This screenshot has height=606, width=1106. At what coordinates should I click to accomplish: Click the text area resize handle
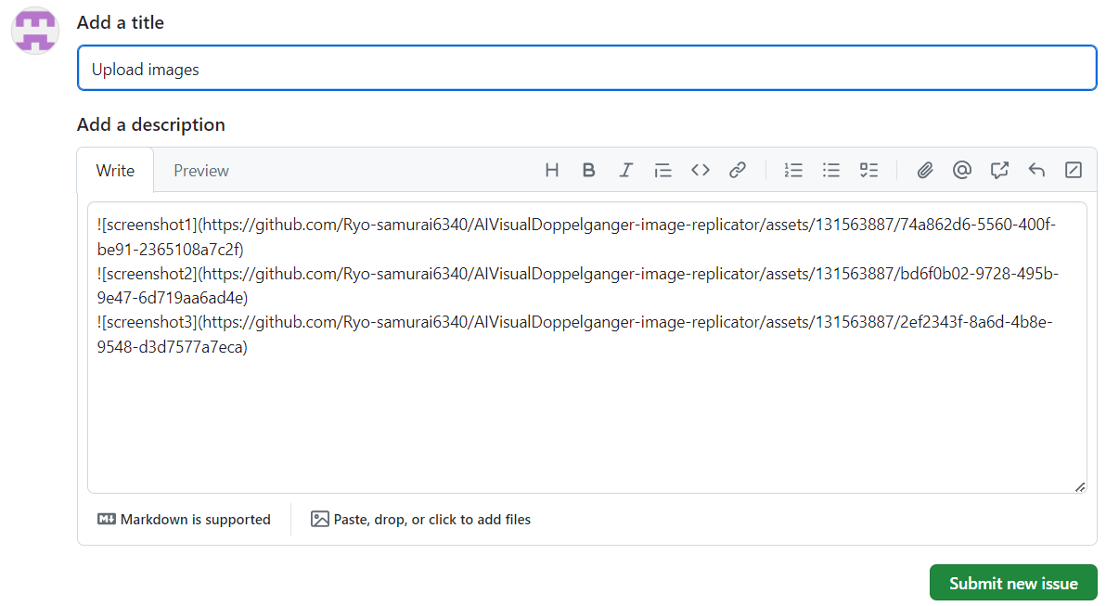click(1080, 487)
